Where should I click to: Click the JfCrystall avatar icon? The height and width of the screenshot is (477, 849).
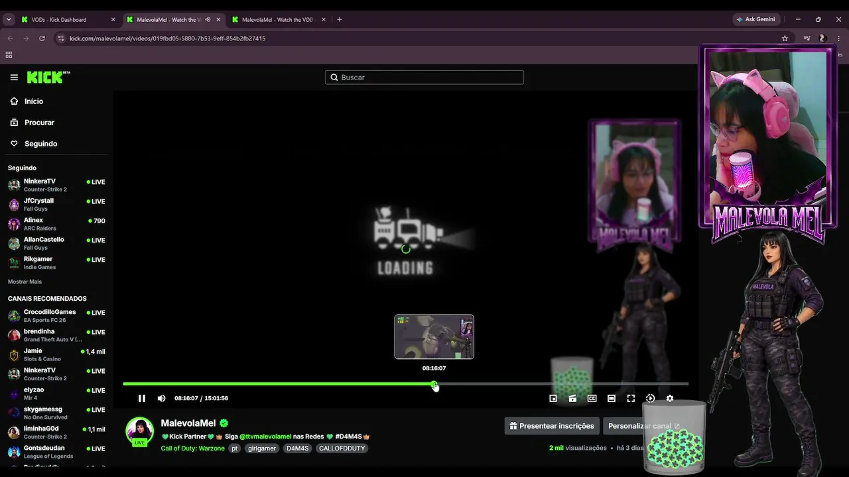click(14, 205)
